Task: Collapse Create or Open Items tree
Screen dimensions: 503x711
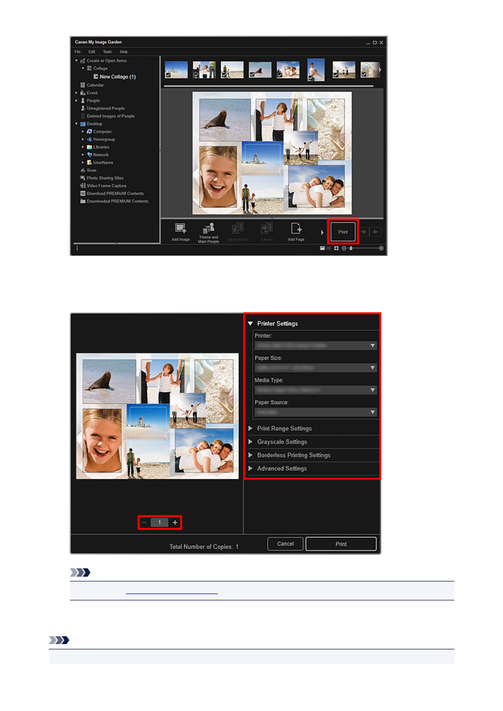Action: coord(76,61)
